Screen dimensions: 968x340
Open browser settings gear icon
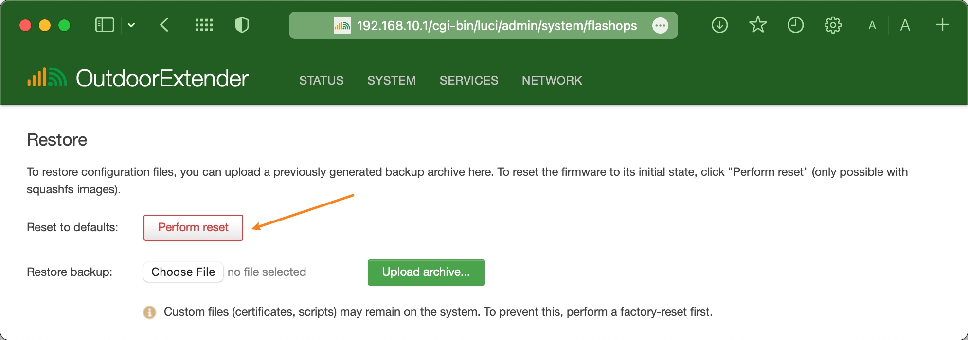(x=833, y=25)
